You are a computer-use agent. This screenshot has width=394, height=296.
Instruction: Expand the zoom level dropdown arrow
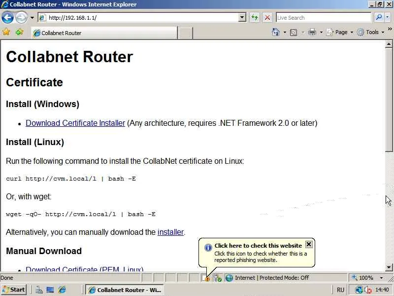pos(381,278)
